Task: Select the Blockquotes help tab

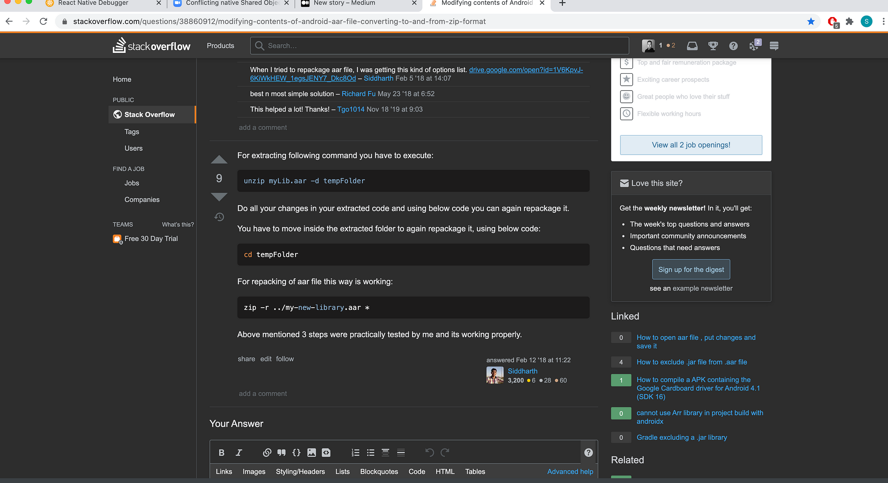Action: [x=379, y=472]
